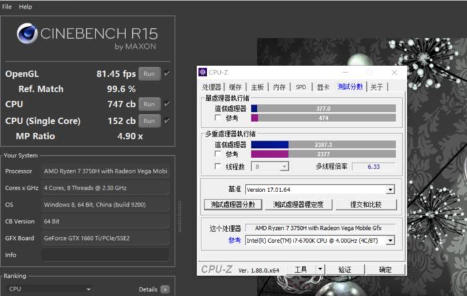Close the CPU-Z window
This screenshot has height=296, width=467.
394,72
